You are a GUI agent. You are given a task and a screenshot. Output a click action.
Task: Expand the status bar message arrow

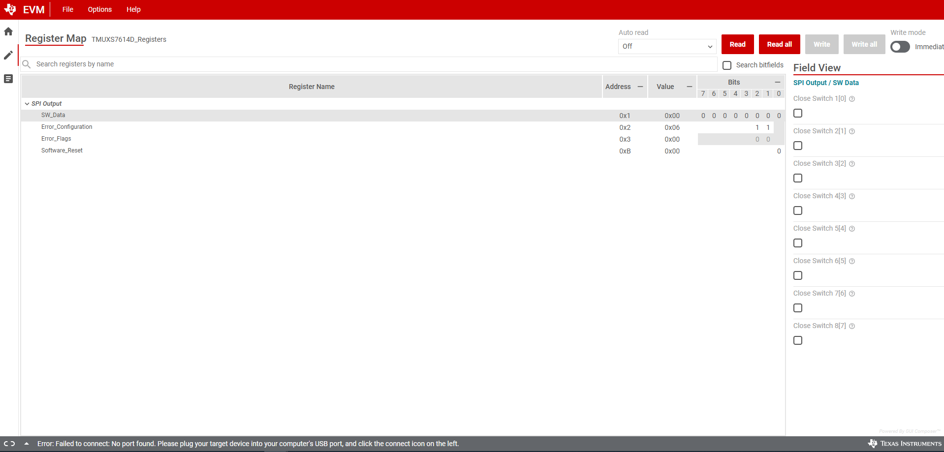coord(27,444)
